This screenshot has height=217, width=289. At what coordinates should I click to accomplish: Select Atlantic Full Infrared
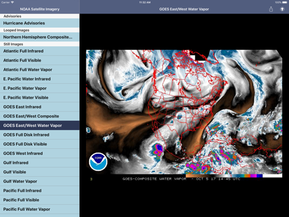40,51
